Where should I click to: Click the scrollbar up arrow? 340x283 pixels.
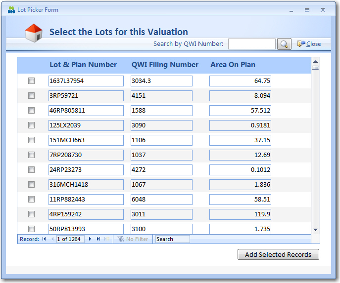coord(315,61)
